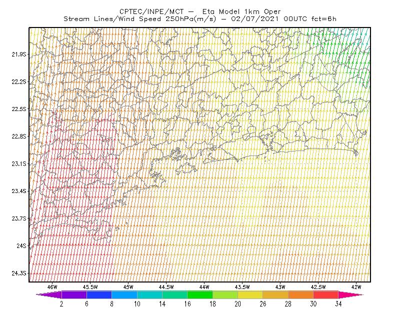Click the 23.1S latitude axis label
Viewport: 400px width, 309px height.
[x=19, y=163]
